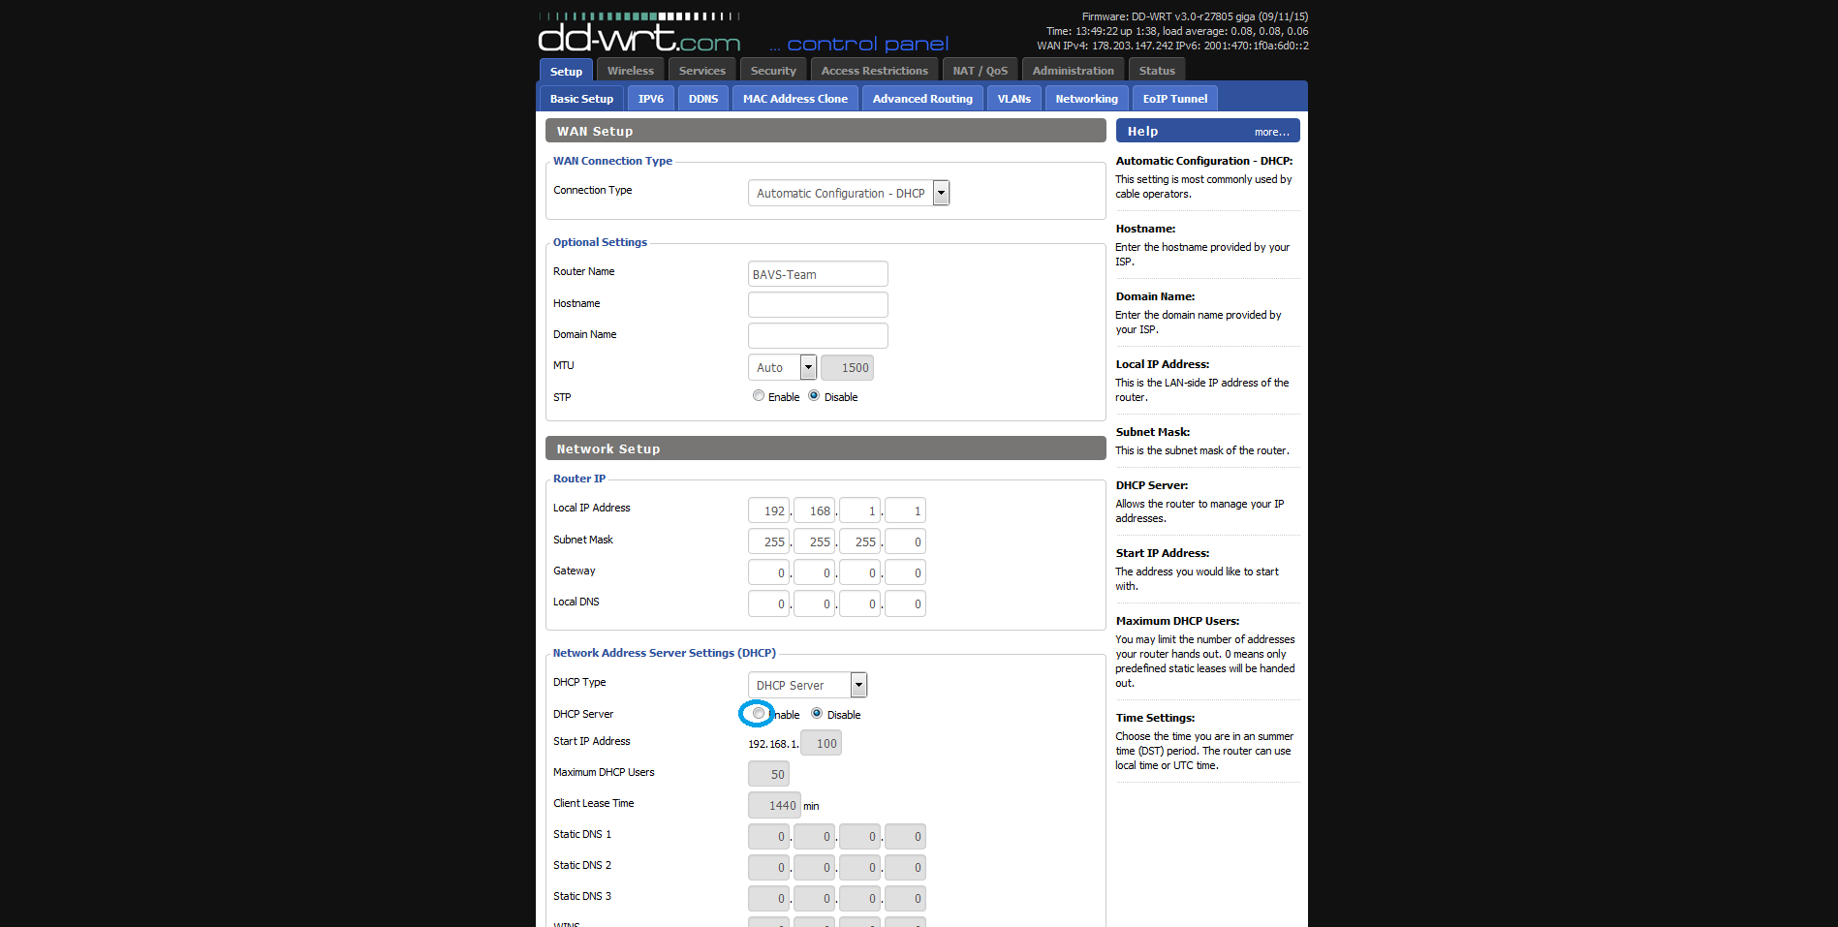Click second octet of Local IP Address
1838x927 pixels.
click(814, 510)
